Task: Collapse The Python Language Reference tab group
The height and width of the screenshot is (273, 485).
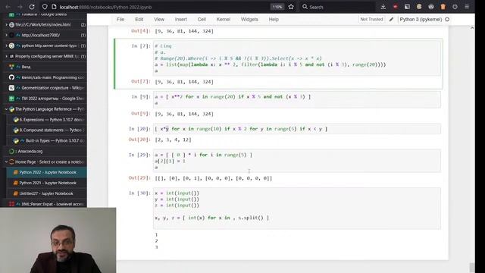Action: [6, 109]
